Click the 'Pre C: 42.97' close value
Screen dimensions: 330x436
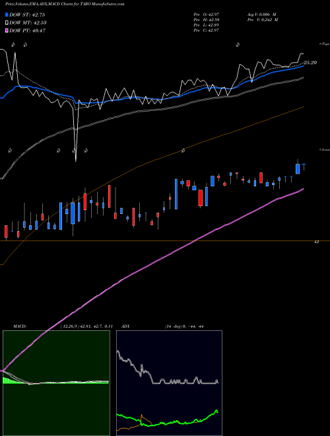(x=207, y=30)
